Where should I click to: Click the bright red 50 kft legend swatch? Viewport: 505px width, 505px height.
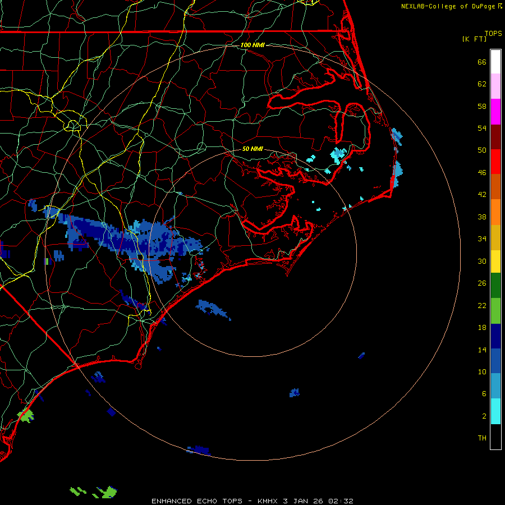(x=495, y=162)
